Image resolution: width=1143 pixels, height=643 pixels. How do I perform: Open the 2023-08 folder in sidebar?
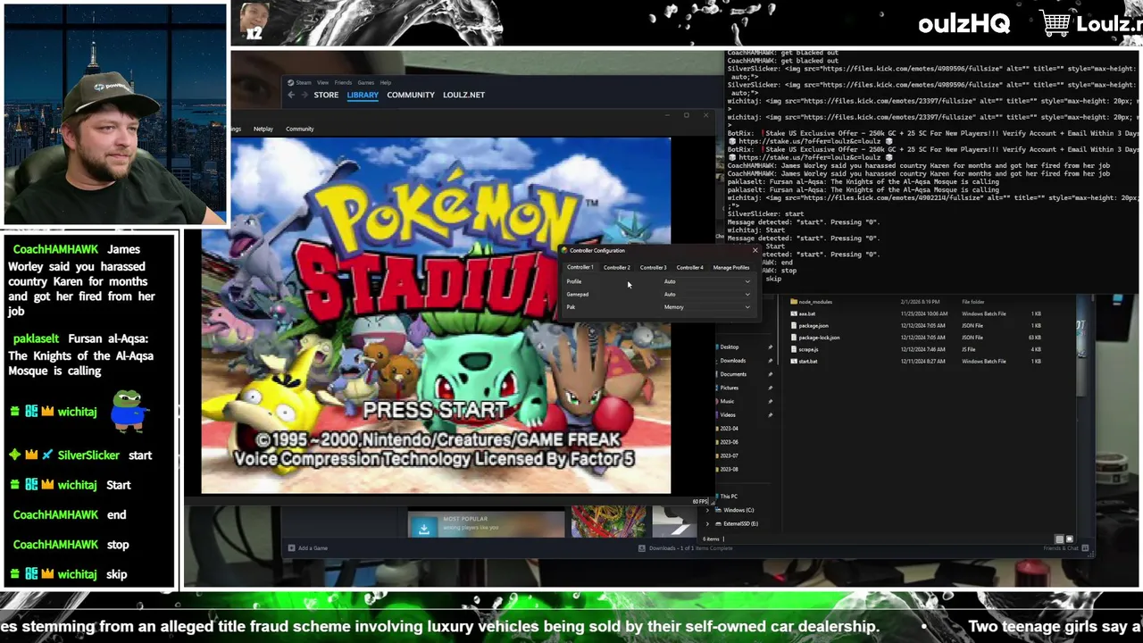pyautogui.click(x=729, y=469)
